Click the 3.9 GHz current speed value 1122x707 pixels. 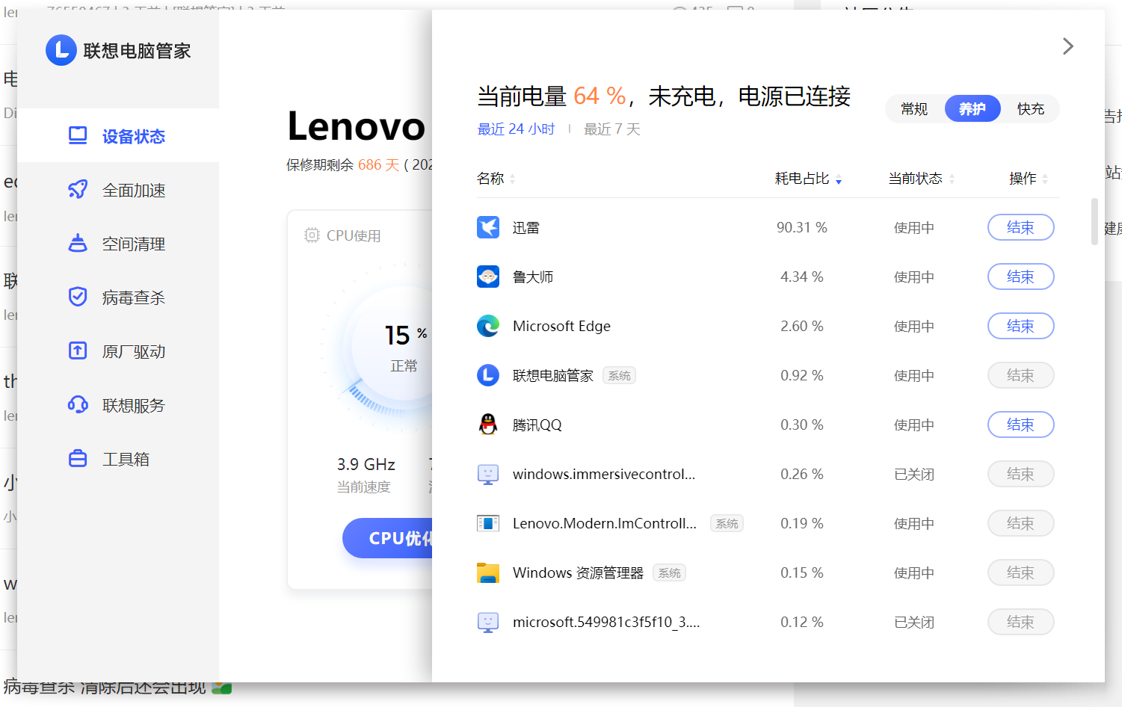coord(366,465)
